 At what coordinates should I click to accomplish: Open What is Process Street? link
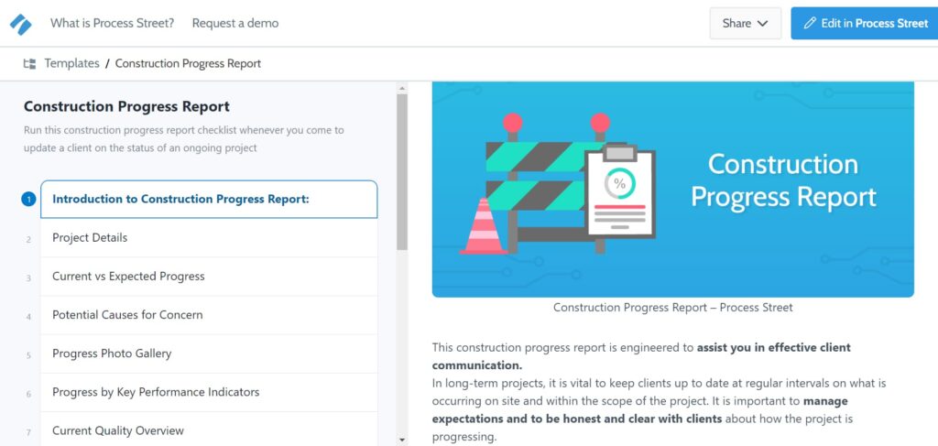[x=112, y=23]
